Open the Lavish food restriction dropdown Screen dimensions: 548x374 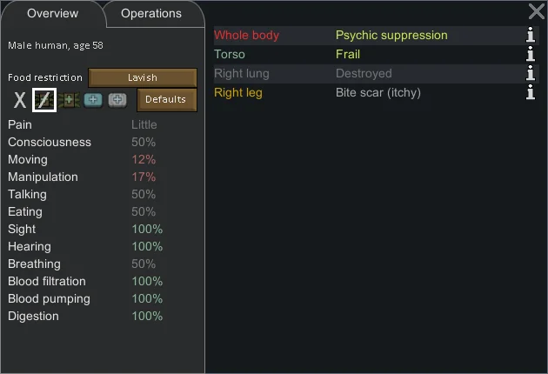[x=143, y=77]
